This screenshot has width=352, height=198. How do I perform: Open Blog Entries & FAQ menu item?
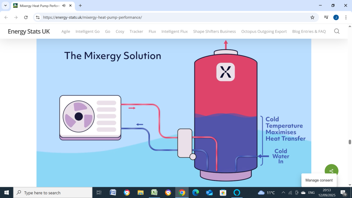[309, 31]
